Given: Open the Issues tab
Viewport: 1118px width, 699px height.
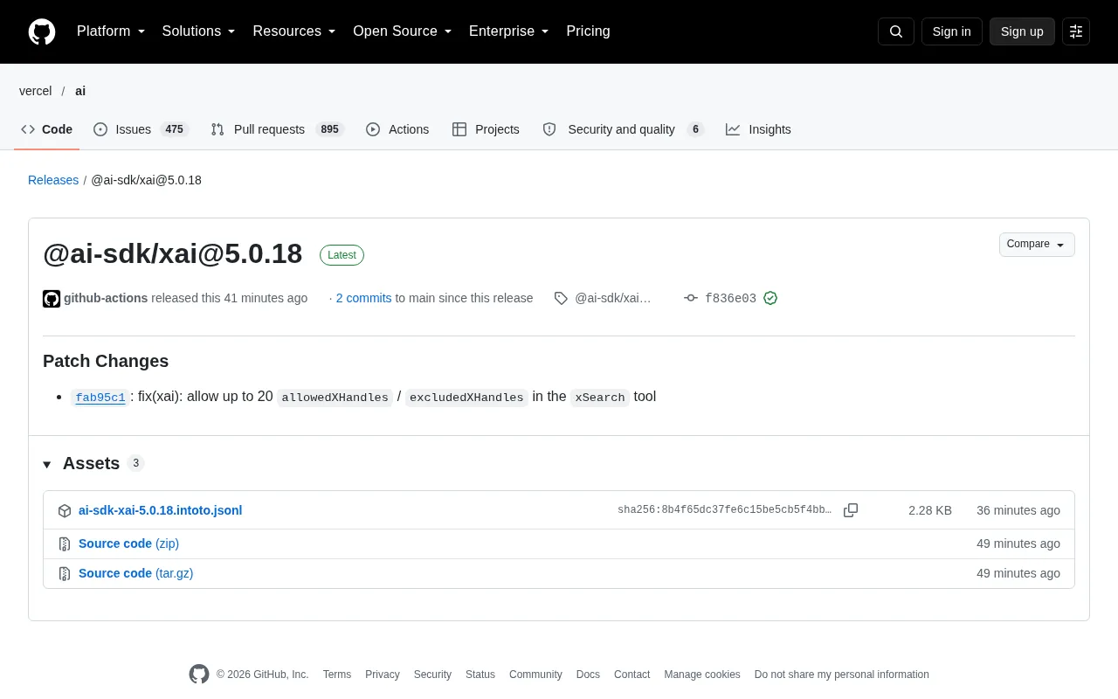Looking at the screenshot, I should [x=141, y=129].
